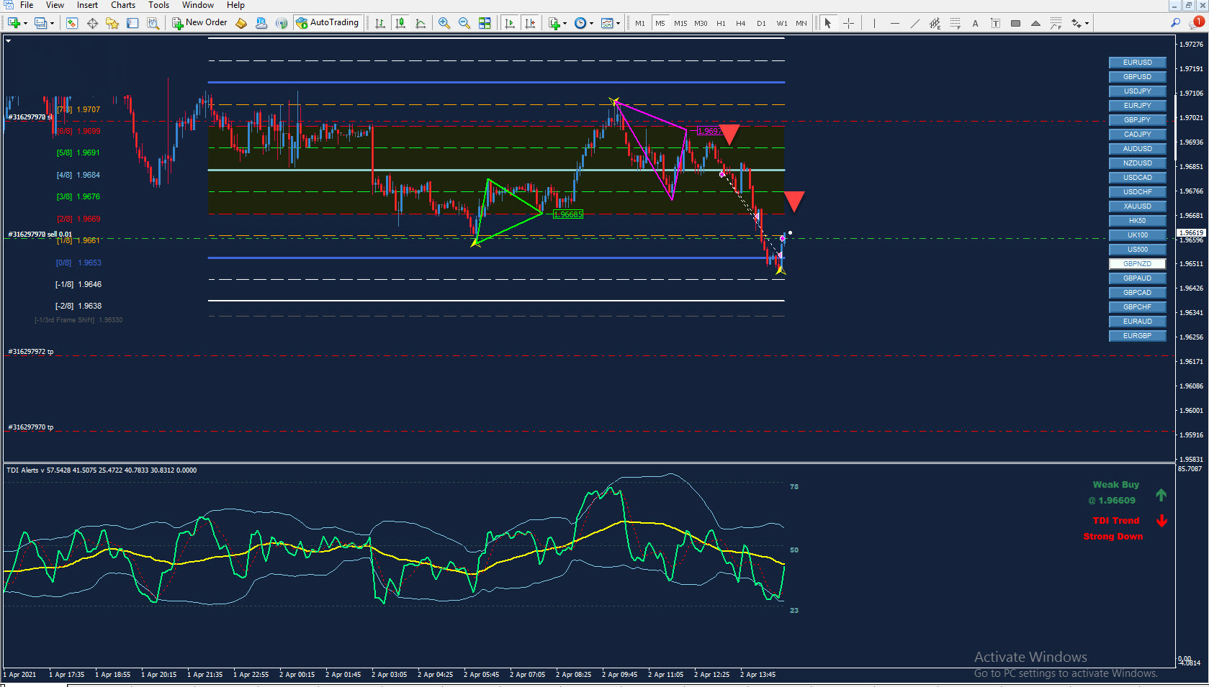Open the Strategy Tester icon
This screenshot has height=687, width=1209.
pos(153,23)
